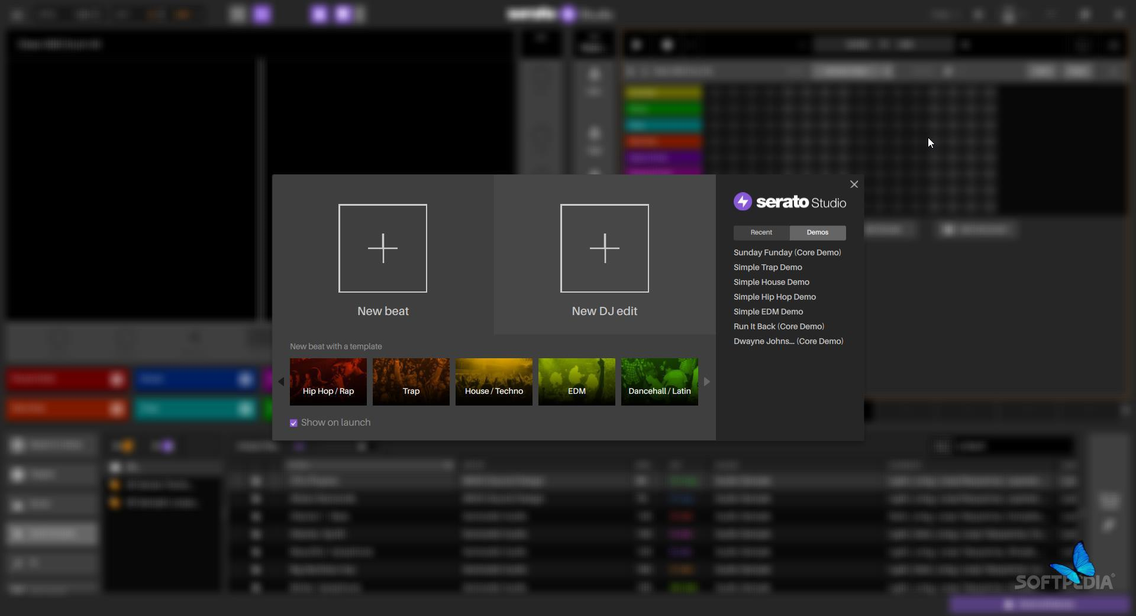The height and width of the screenshot is (616, 1136).
Task: Open Run It Back (Core Demo)
Action: pos(779,326)
